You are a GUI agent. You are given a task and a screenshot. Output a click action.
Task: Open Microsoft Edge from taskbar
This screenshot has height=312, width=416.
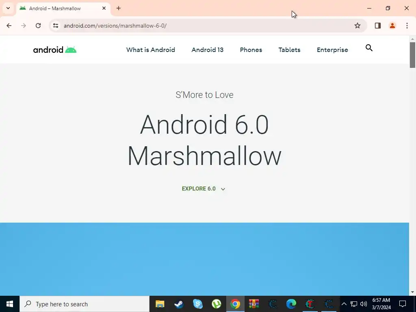click(x=291, y=304)
